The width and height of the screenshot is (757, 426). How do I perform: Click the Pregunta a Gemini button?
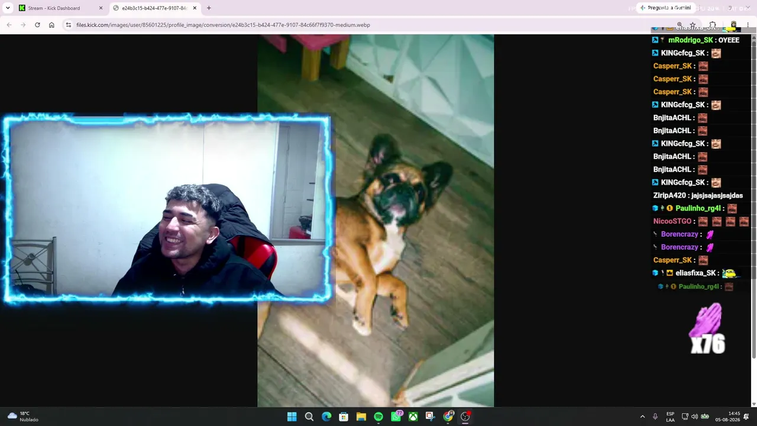click(x=665, y=8)
